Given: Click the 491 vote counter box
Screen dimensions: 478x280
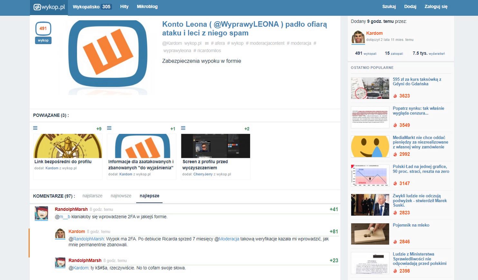Looking at the screenshot, I should pos(43,28).
